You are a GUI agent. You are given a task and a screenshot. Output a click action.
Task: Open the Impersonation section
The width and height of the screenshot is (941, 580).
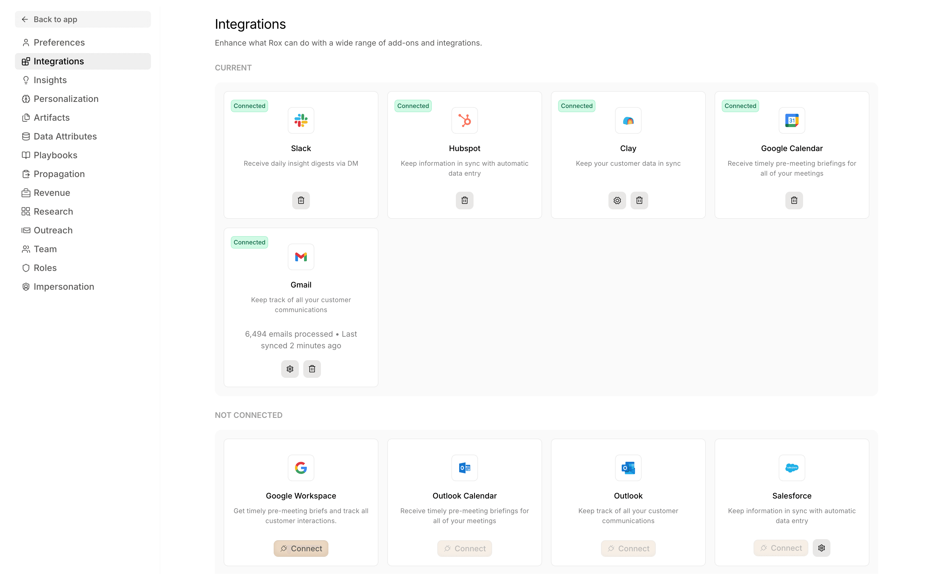[x=64, y=287]
